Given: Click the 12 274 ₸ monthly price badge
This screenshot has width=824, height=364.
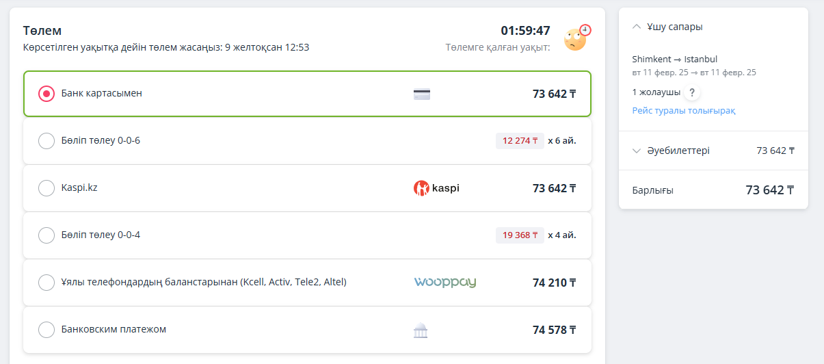Looking at the screenshot, I should (520, 141).
